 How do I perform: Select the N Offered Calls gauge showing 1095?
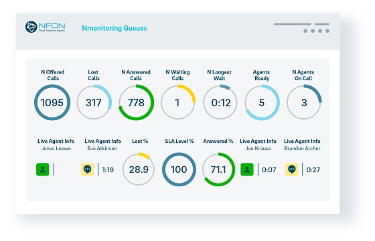click(52, 103)
